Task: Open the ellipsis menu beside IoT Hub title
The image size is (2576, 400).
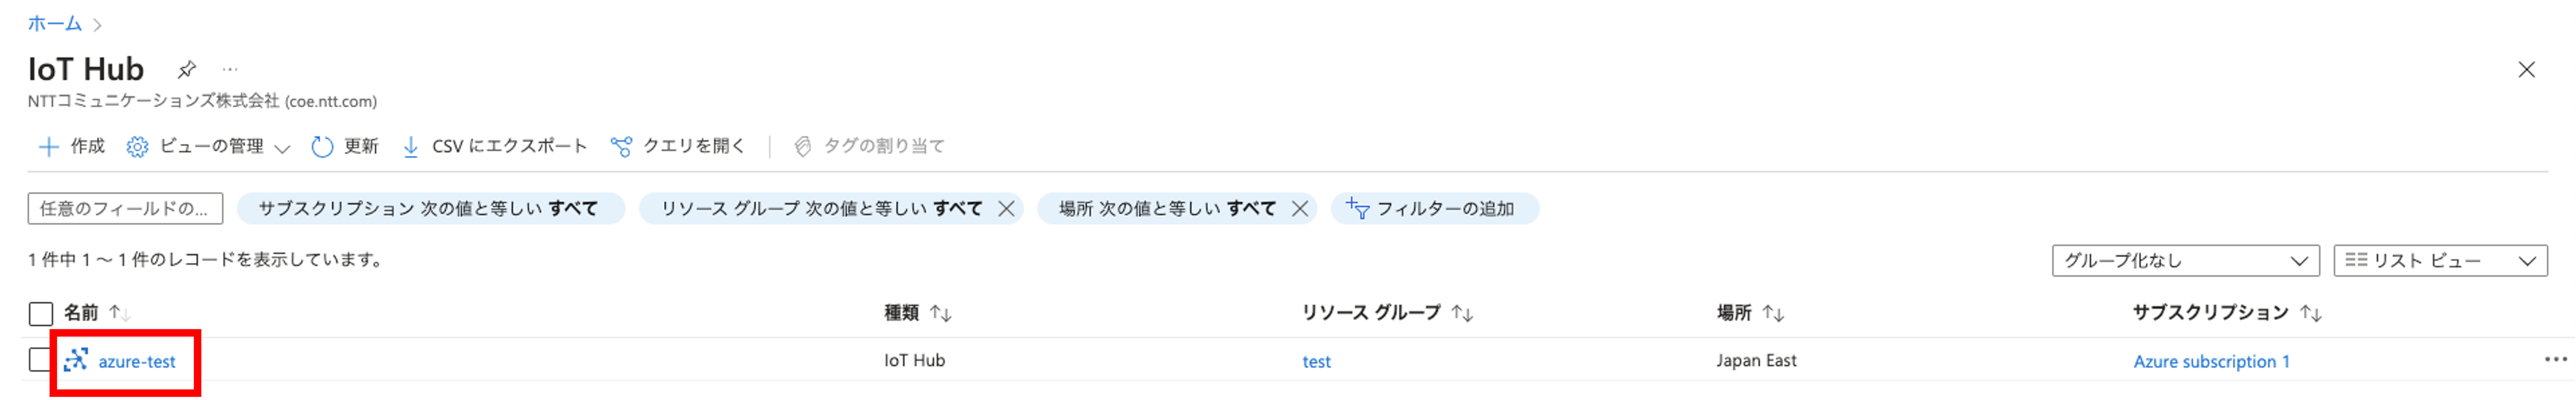Action: pyautogui.click(x=230, y=70)
